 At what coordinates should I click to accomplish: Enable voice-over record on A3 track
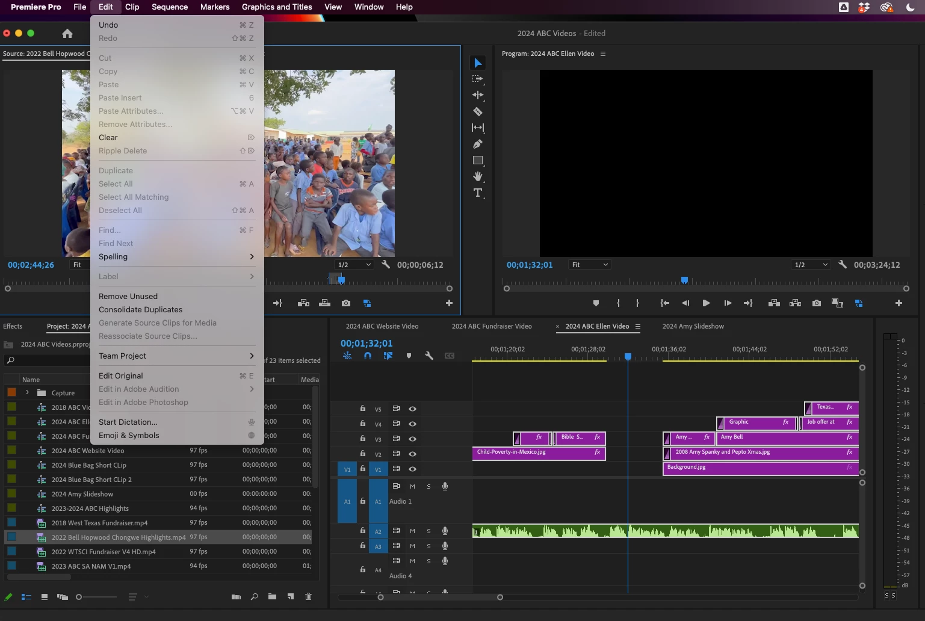pos(445,546)
